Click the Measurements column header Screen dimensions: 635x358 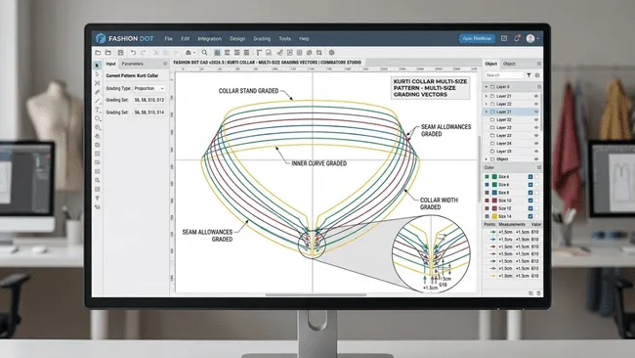pos(512,224)
